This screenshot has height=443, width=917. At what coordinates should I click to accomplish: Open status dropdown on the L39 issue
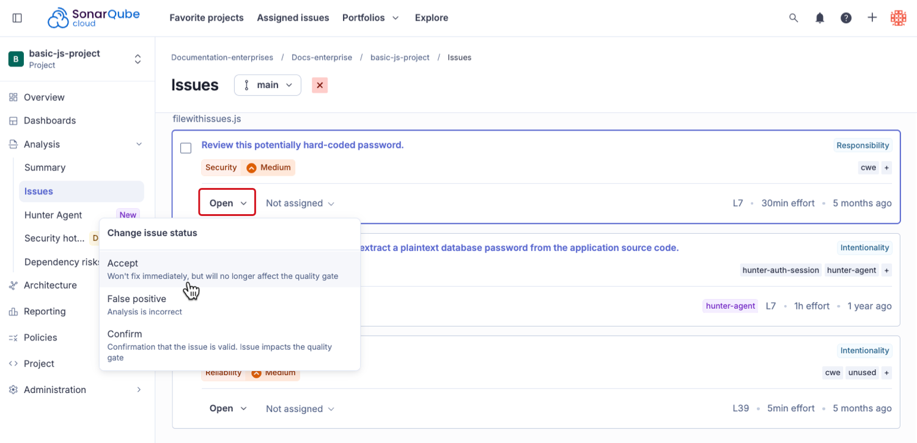click(227, 409)
